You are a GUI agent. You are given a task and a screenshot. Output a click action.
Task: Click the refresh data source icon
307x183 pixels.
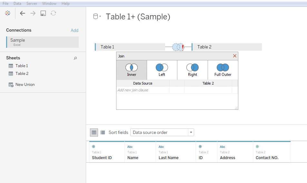[53, 13]
